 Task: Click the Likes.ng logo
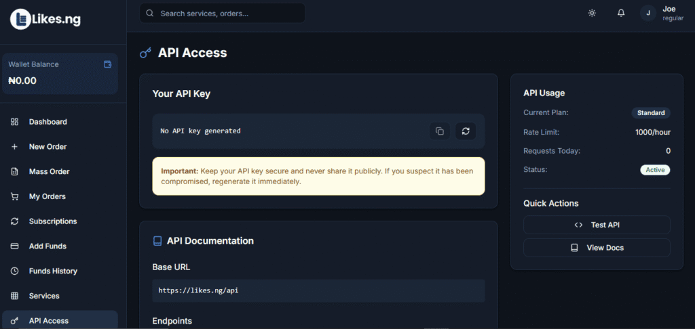pyautogui.click(x=45, y=19)
